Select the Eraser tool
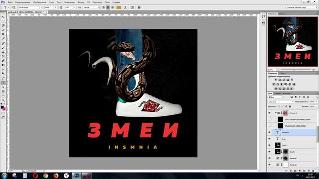The height and width of the screenshot is (179, 319). (x=3, y=61)
